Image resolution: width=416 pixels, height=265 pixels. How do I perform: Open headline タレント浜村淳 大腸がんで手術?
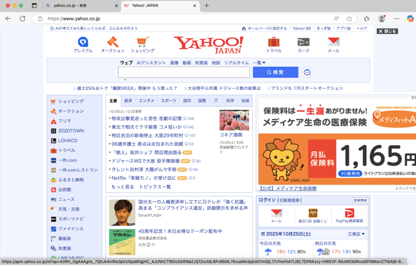[144, 169]
